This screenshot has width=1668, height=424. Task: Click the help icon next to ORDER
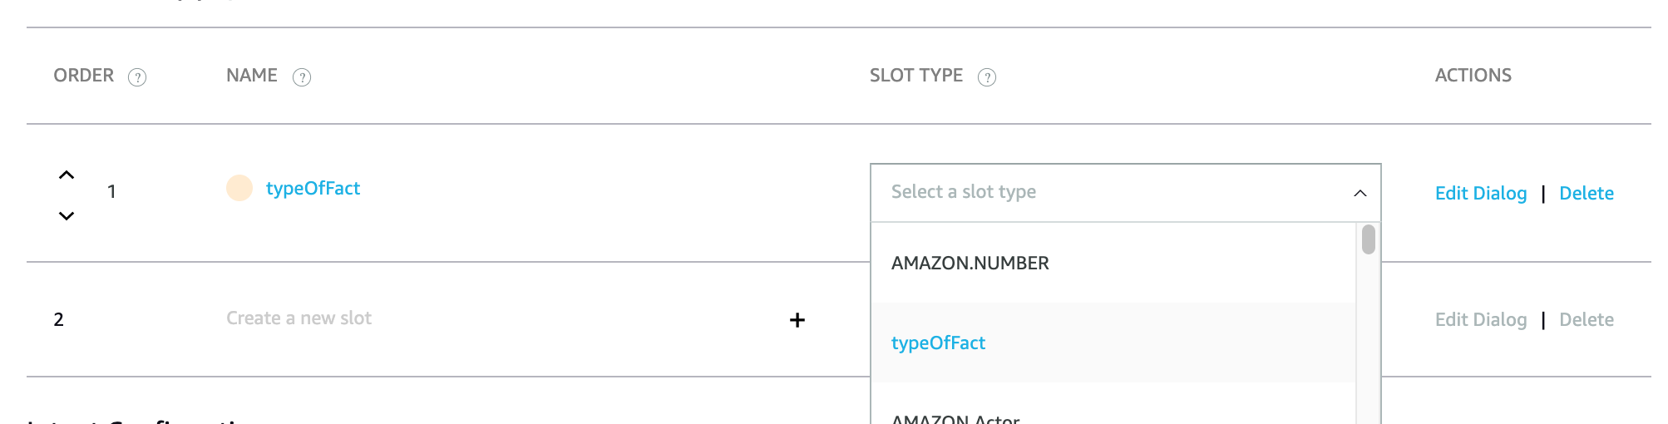(x=137, y=77)
